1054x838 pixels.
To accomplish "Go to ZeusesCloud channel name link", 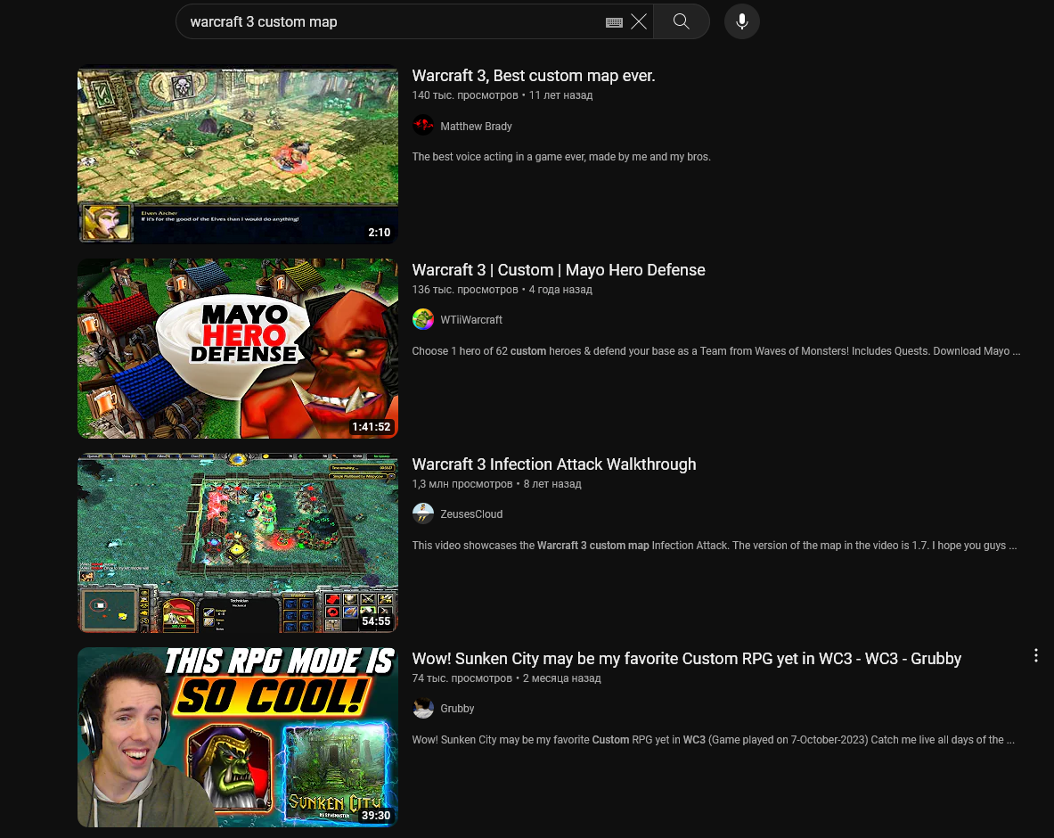I will coord(471,514).
